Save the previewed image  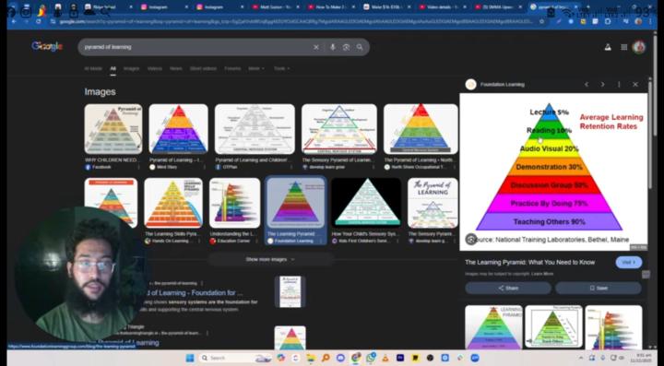[599, 289]
